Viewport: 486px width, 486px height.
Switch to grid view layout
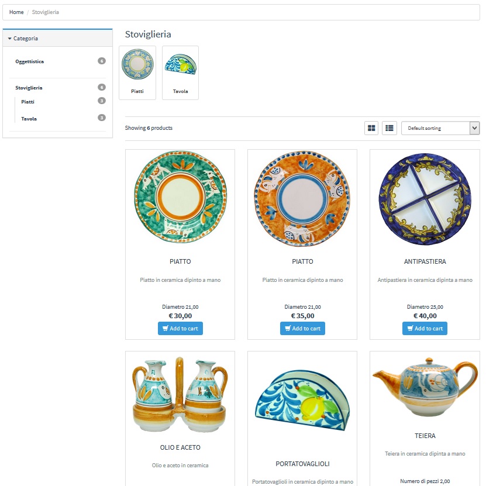[371, 128]
